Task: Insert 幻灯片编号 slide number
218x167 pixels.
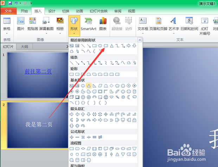Action: [205, 26]
